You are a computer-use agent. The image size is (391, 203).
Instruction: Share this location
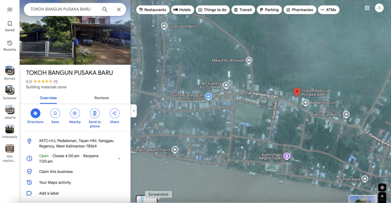(x=115, y=113)
